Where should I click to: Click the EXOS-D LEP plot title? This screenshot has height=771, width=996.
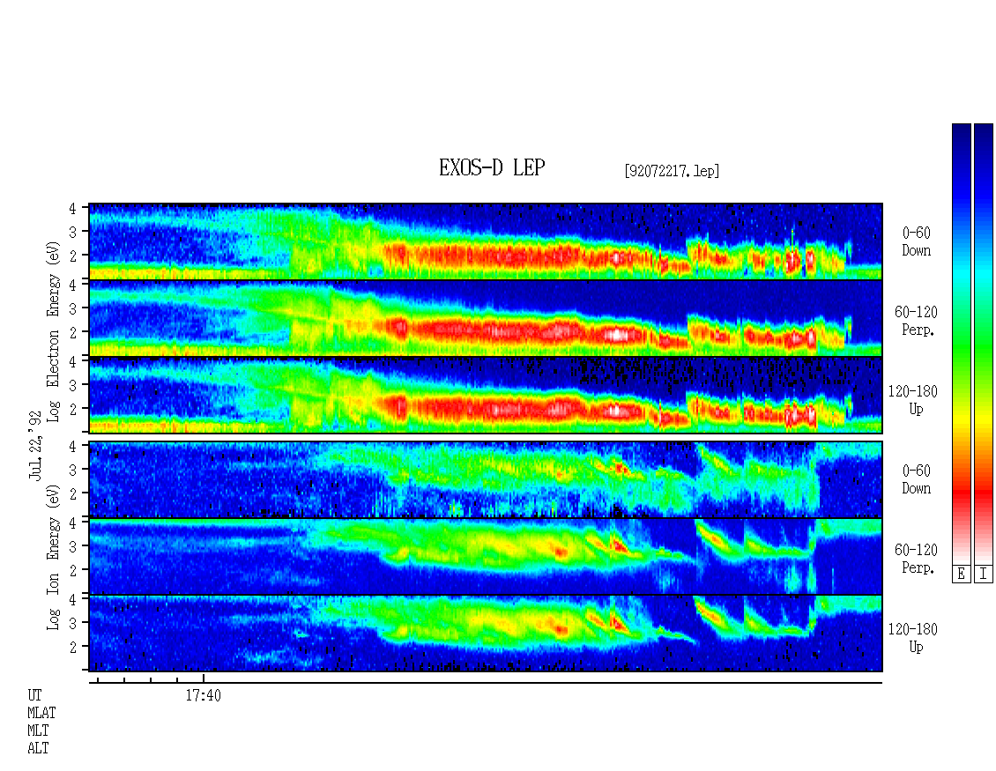(492, 167)
